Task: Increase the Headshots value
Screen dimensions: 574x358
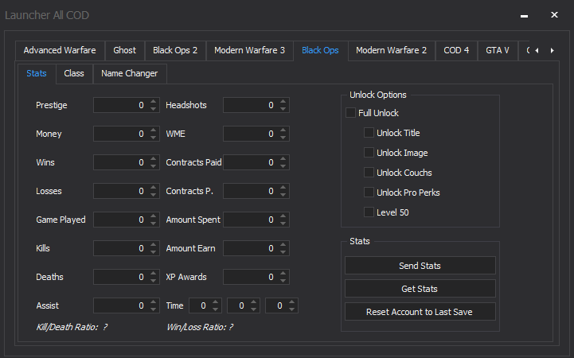Action: click(283, 101)
